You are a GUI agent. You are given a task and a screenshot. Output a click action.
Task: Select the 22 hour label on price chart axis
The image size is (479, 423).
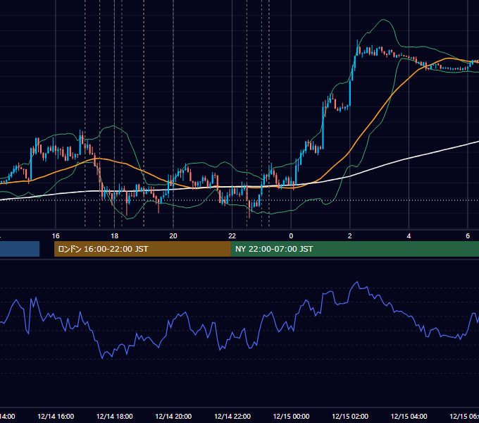pyautogui.click(x=232, y=236)
